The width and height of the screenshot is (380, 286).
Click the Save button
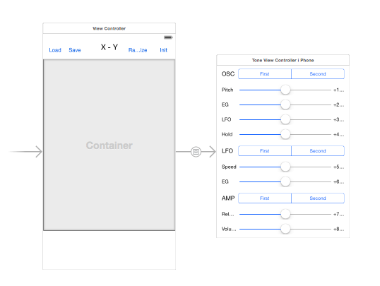tap(75, 50)
